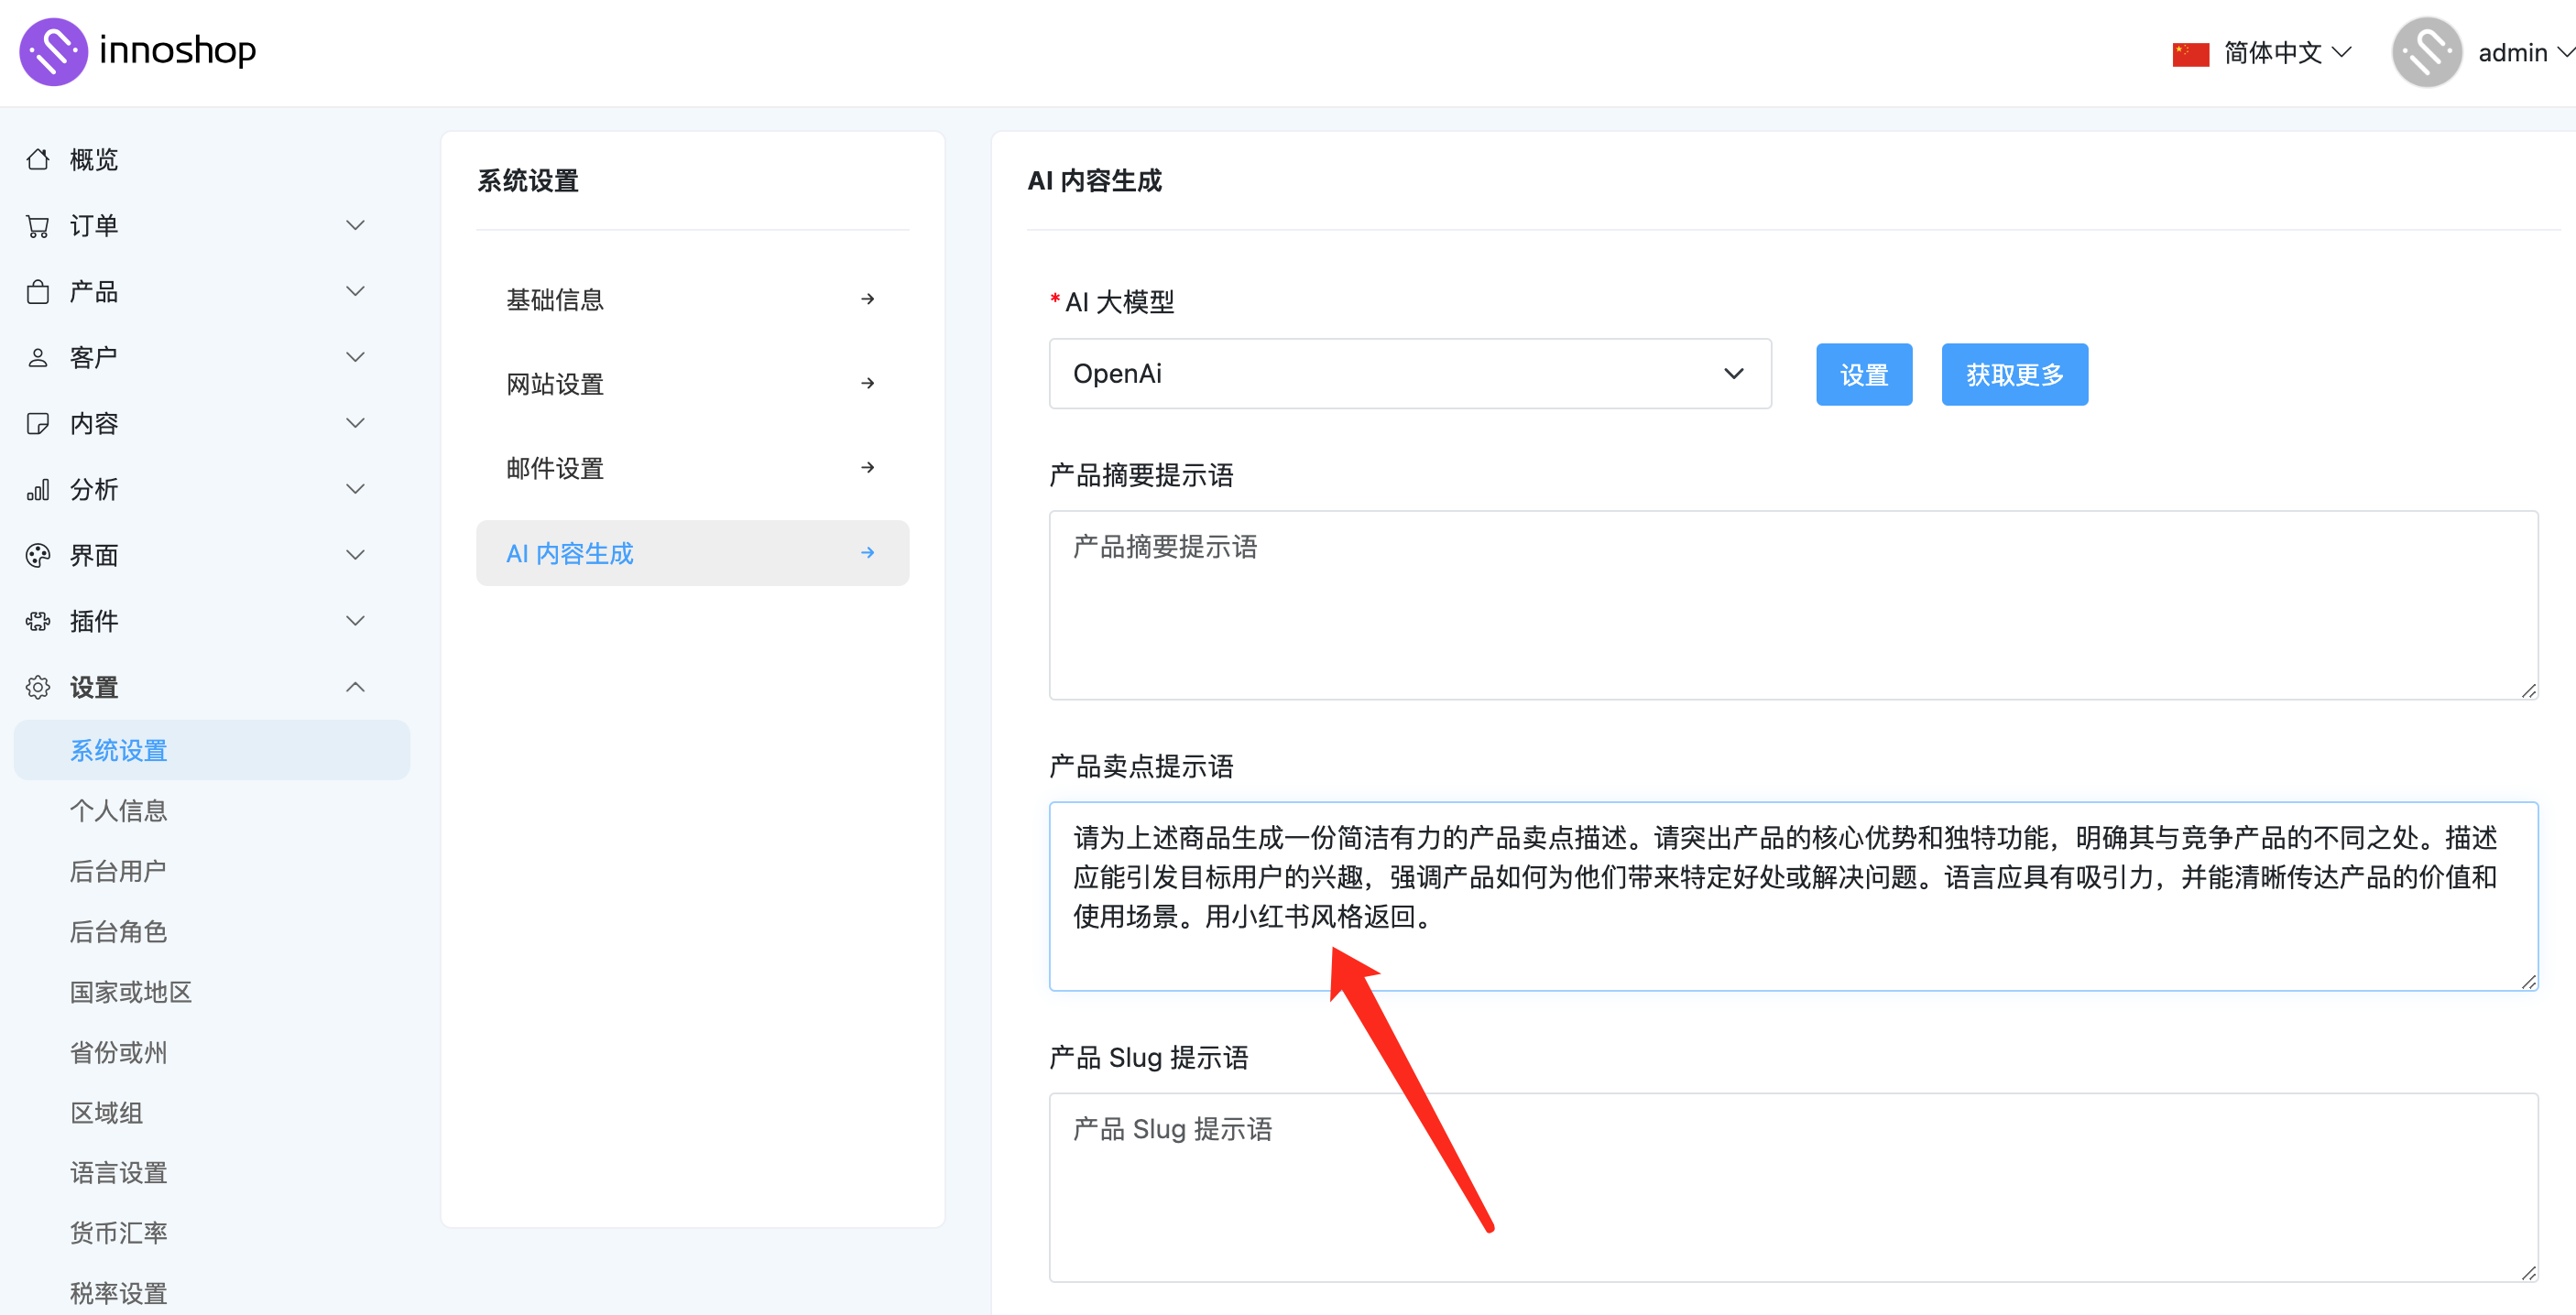The image size is (2576, 1315).
Task: Click the 产品卖点提示语 field label
Action: 1141,766
